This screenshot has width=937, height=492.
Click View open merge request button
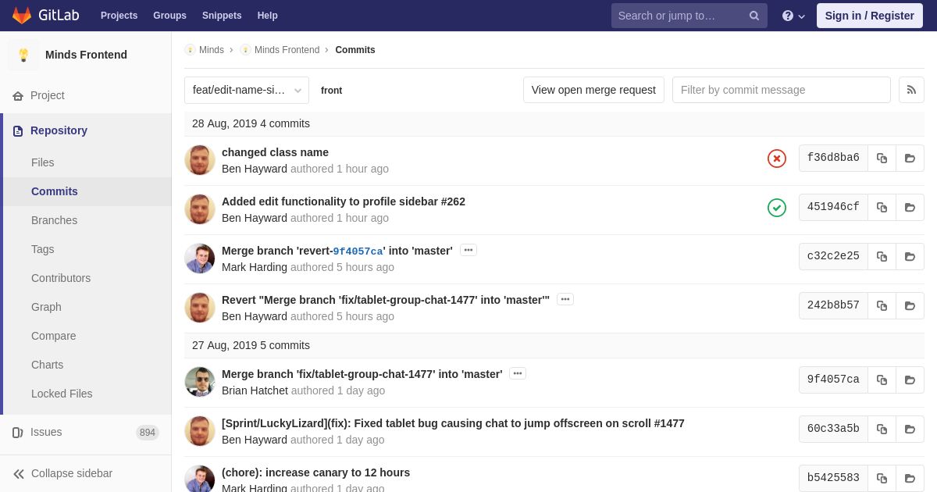click(593, 90)
